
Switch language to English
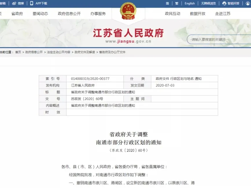point(190,3)
